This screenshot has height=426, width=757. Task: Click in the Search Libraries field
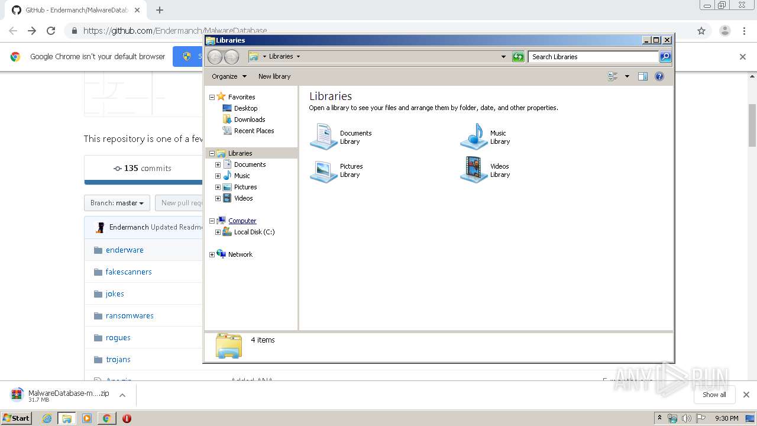593,57
